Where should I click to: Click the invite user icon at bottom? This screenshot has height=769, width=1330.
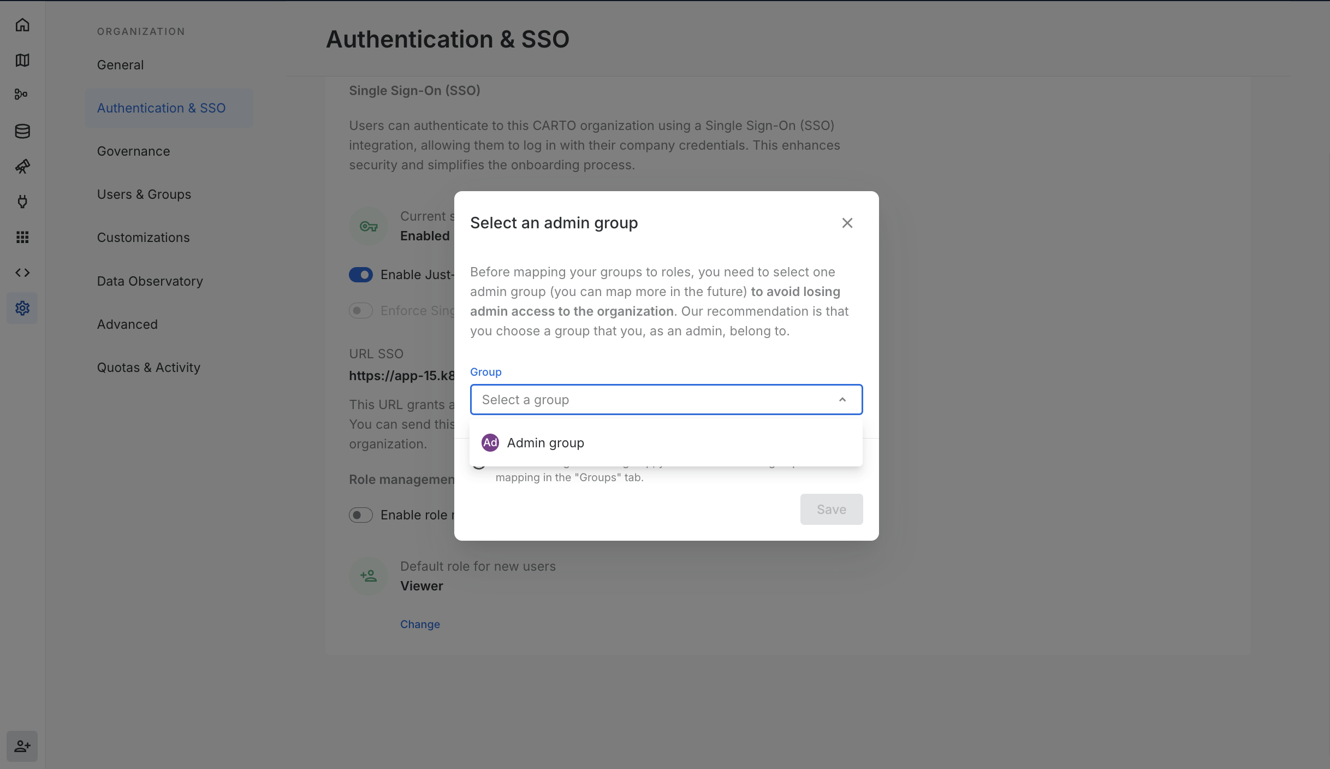click(x=22, y=746)
